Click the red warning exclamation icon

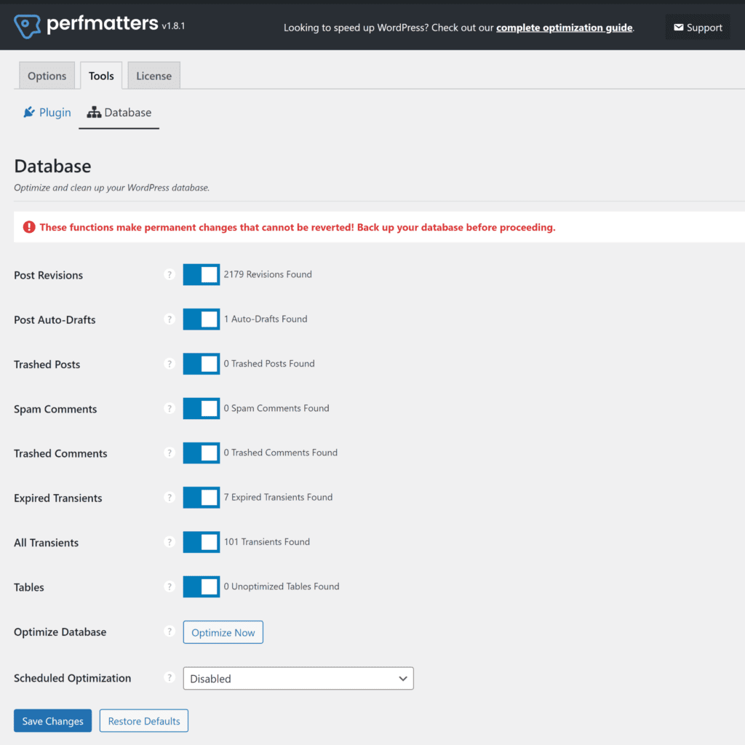coord(29,227)
